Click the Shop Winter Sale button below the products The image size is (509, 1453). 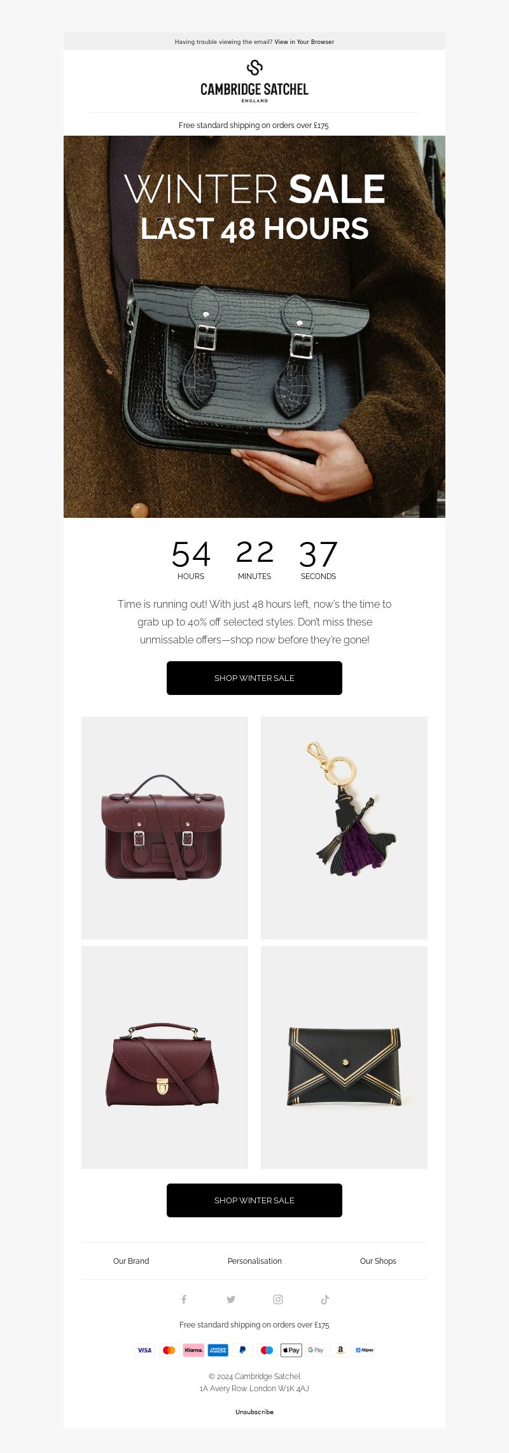[x=254, y=1200]
